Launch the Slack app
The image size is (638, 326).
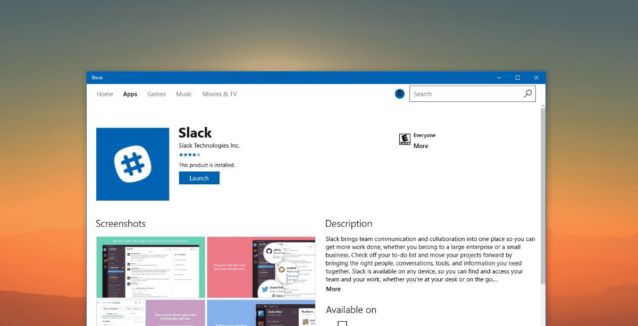[199, 178]
